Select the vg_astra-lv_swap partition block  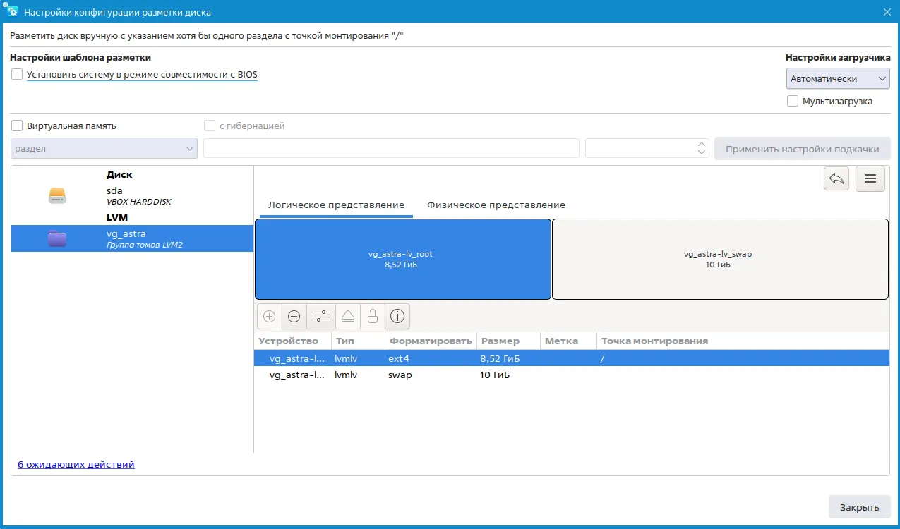[x=720, y=259]
